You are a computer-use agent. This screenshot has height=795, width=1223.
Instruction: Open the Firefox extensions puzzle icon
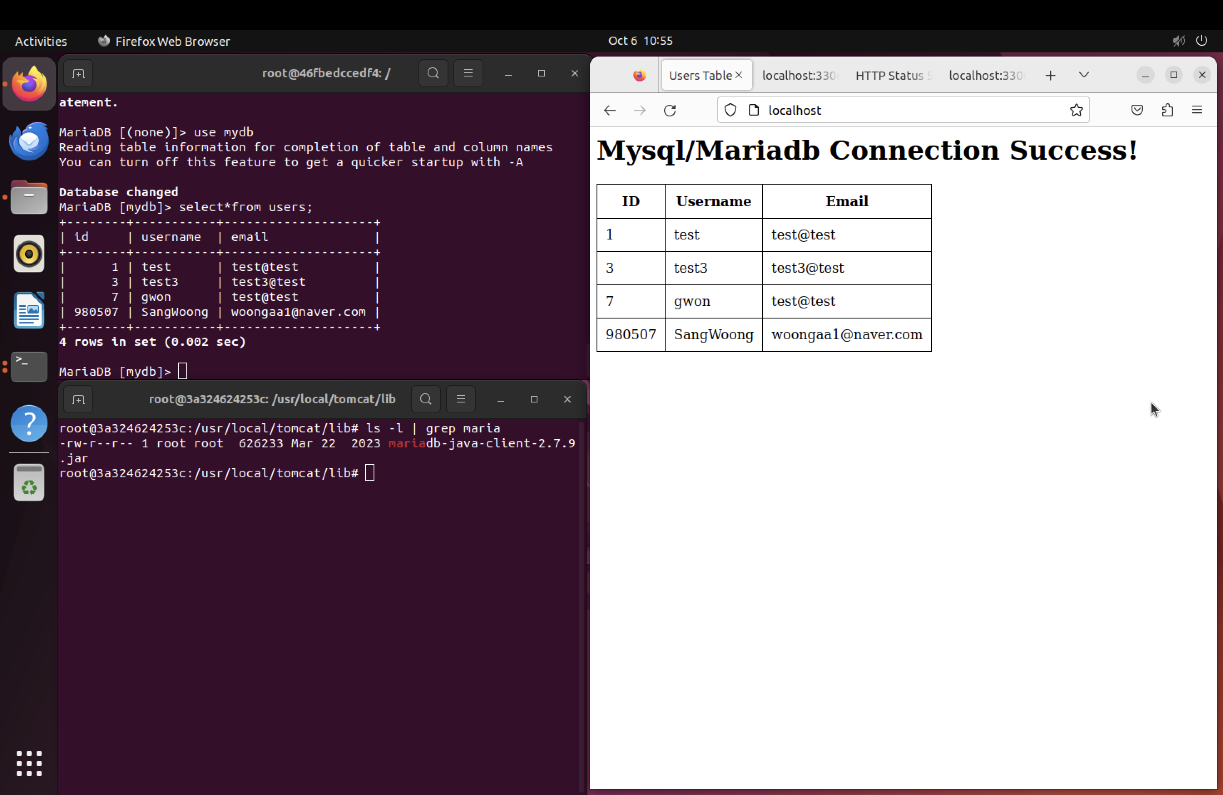pos(1167,110)
